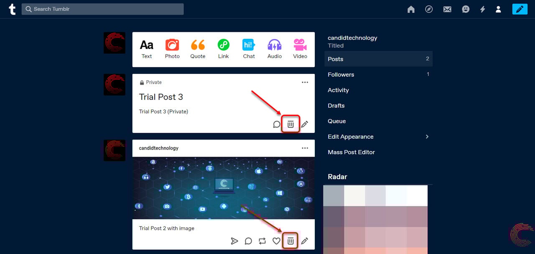Screen dimensions: 535x254
Task: Create a new Chat post
Action: 249,49
